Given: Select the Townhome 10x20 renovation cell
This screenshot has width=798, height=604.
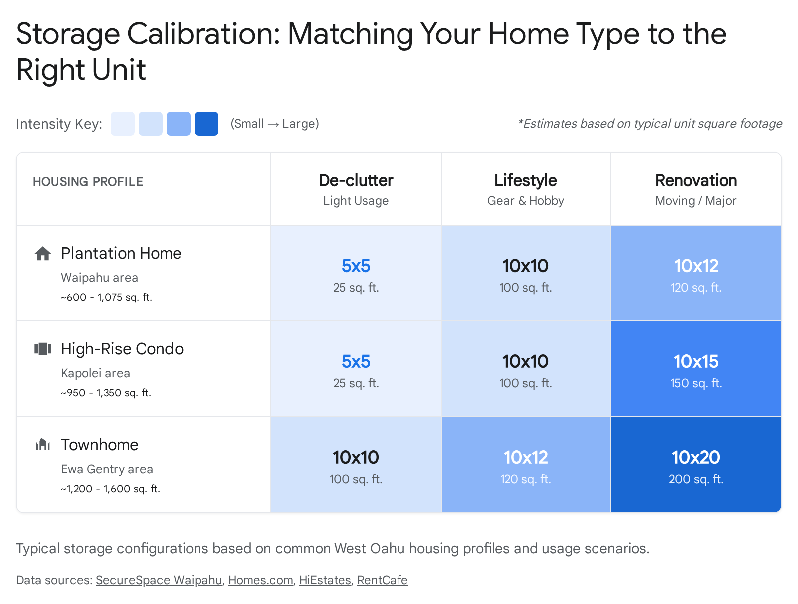Looking at the screenshot, I should (x=696, y=465).
